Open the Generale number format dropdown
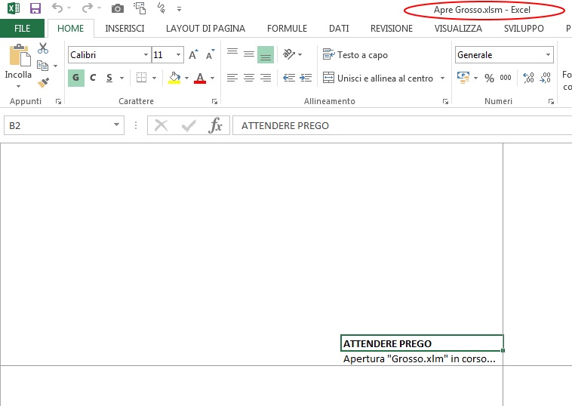This screenshot has width=572, height=406. point(548,55)
